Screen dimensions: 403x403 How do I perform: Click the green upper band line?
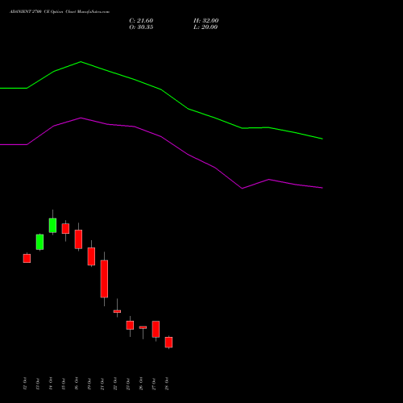click(x=161, y=89)
